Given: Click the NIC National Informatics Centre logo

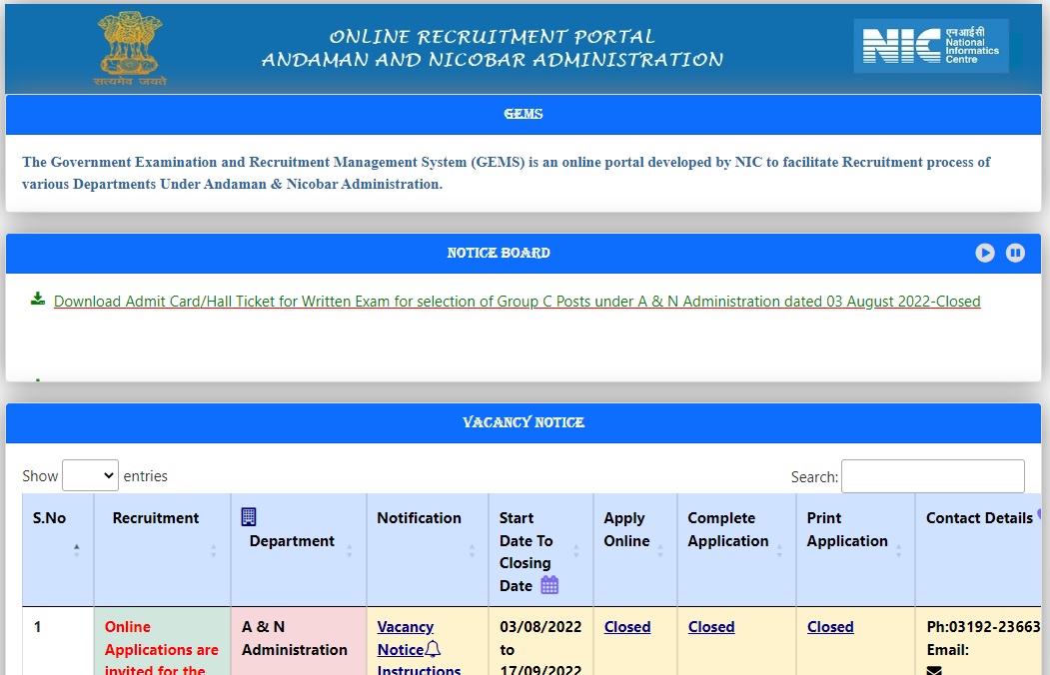Looking at the screenshot, I should click(x=930, y=46).
